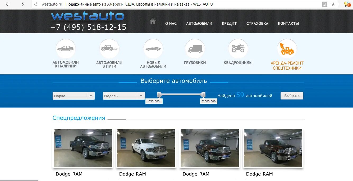Follow the НОВЫЕ АВТОМОБИЛИ link

click(153, 64)
